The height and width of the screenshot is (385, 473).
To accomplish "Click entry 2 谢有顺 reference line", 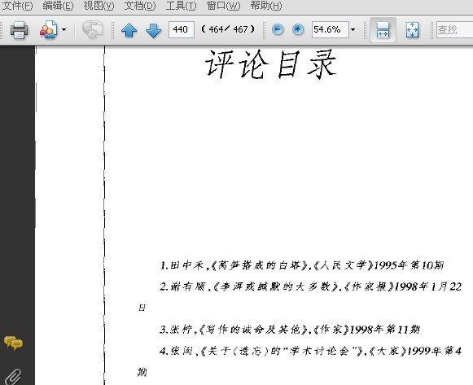I will (x=310, y=287).
